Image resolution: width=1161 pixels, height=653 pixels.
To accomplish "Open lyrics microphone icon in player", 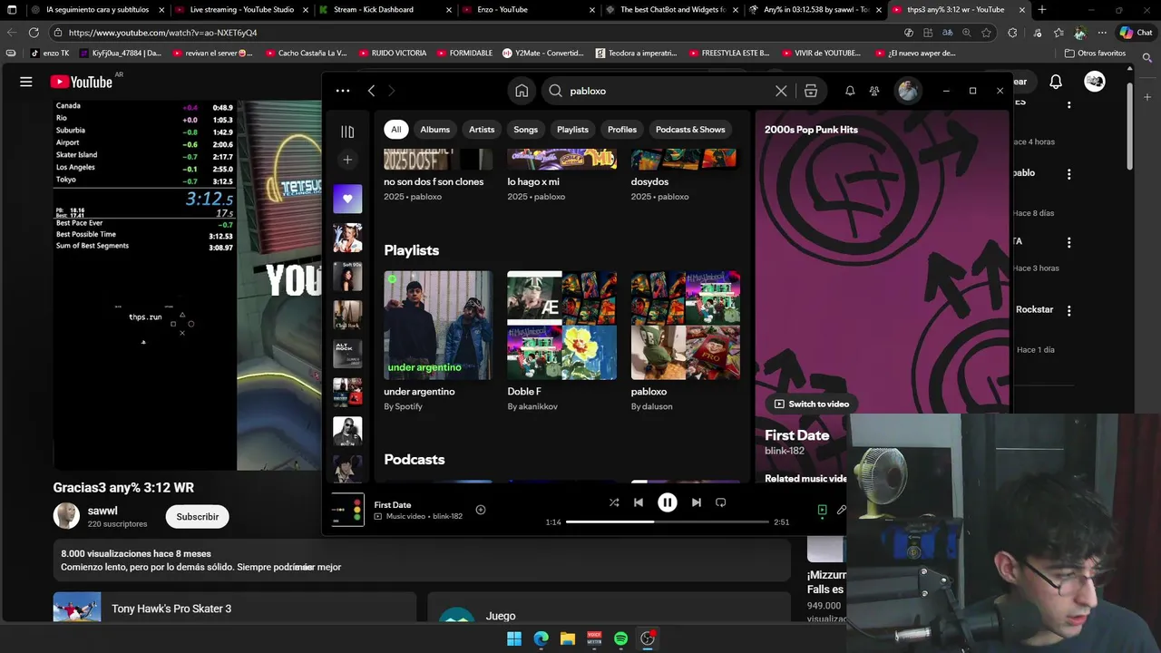I will (841, 510).
